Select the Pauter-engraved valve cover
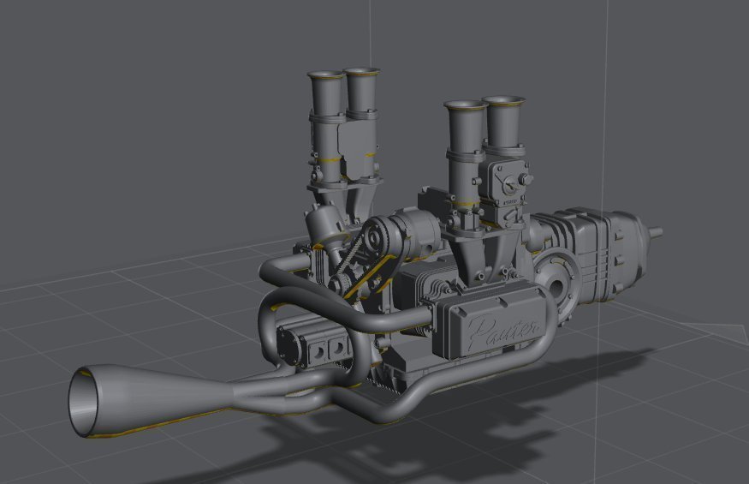Image resolution: width=749 pixels, height=484 pixels. [490, 326]
